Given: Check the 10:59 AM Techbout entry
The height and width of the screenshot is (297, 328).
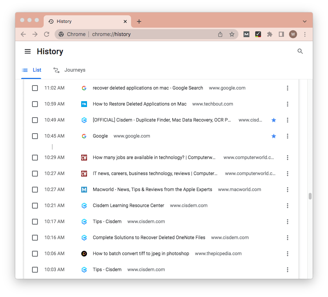Looking at the screenshot, I should tap(35, 104).
